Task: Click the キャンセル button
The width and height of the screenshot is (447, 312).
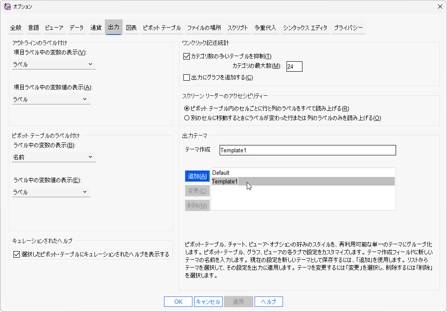Action: [208, 302]
